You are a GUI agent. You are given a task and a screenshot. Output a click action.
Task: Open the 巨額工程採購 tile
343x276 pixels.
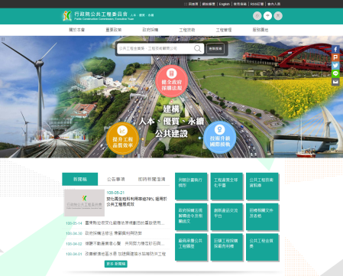coord(227,247)
